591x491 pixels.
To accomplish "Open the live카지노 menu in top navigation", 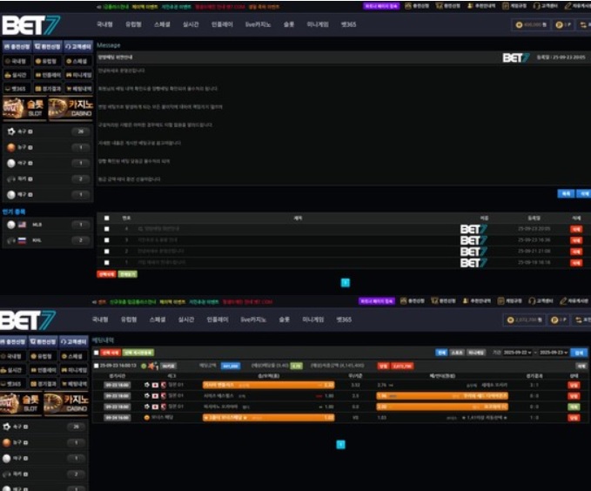I will [256, 25].
